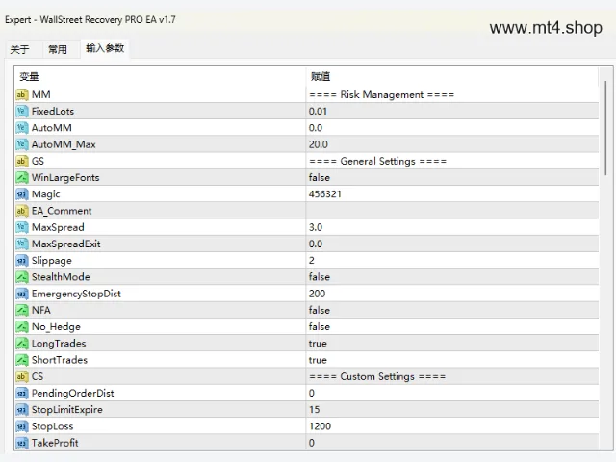616x462 pixels.
Task: Click the FixedLots value 0.01
Action: tap(318, 112)
